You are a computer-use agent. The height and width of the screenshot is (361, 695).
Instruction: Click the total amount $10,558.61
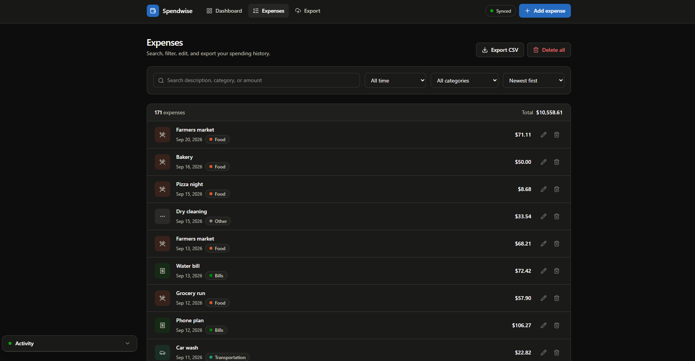[549, 112]
